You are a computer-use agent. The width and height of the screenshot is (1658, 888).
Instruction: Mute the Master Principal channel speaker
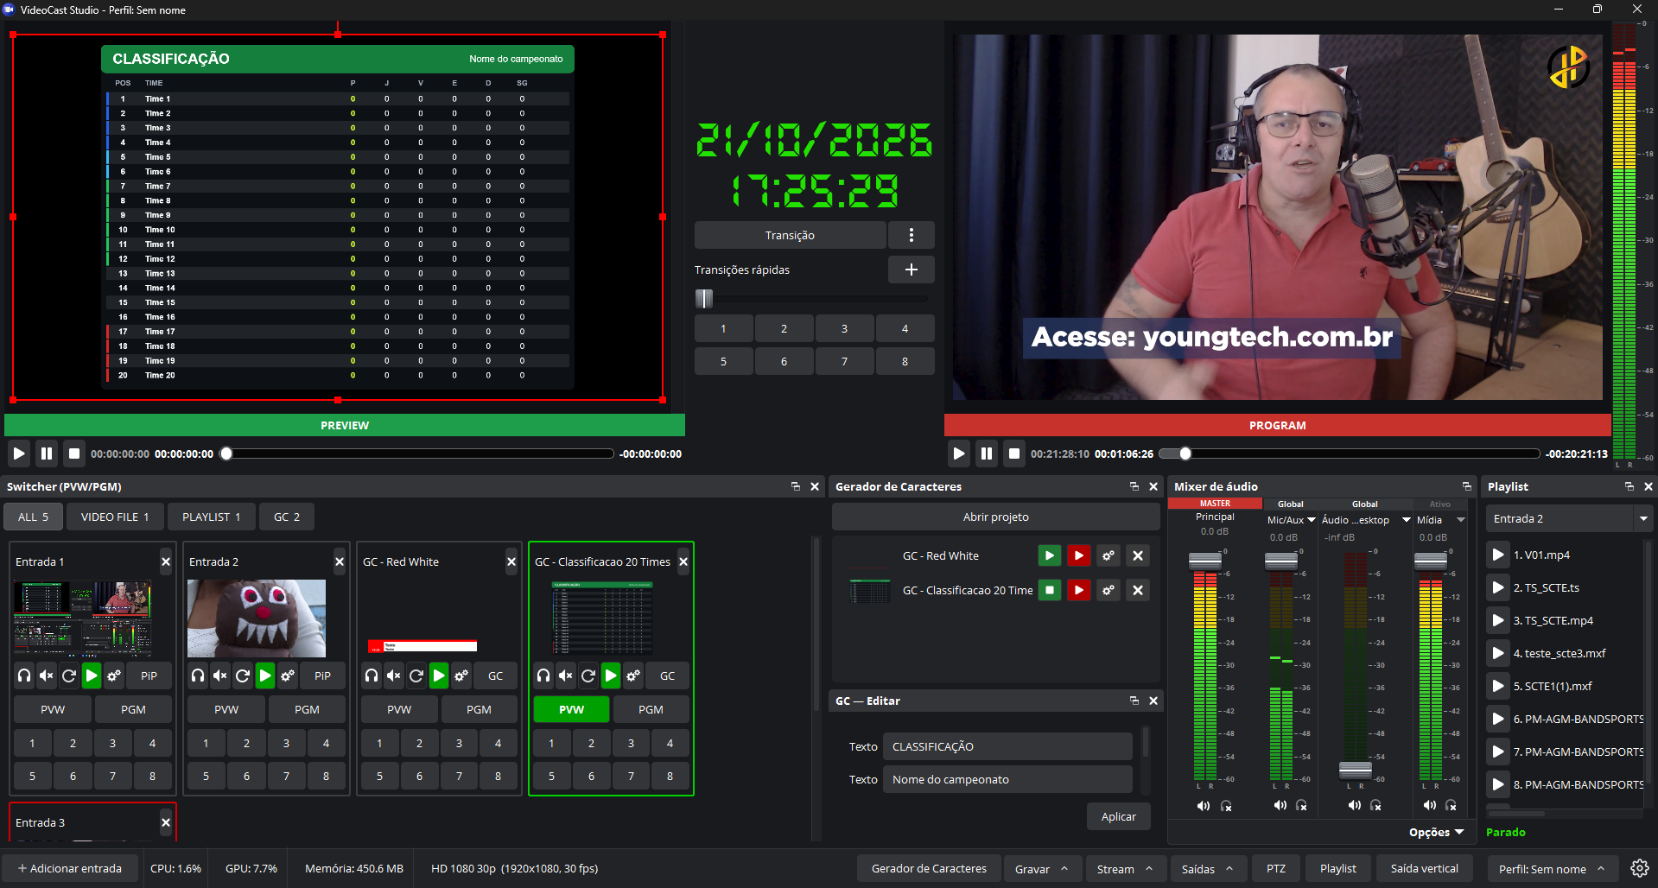[1203, 805]
